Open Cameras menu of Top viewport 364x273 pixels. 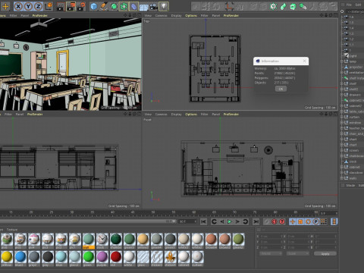161,15
